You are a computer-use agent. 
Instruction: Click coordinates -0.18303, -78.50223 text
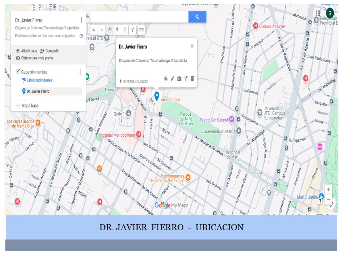point(135,81)
